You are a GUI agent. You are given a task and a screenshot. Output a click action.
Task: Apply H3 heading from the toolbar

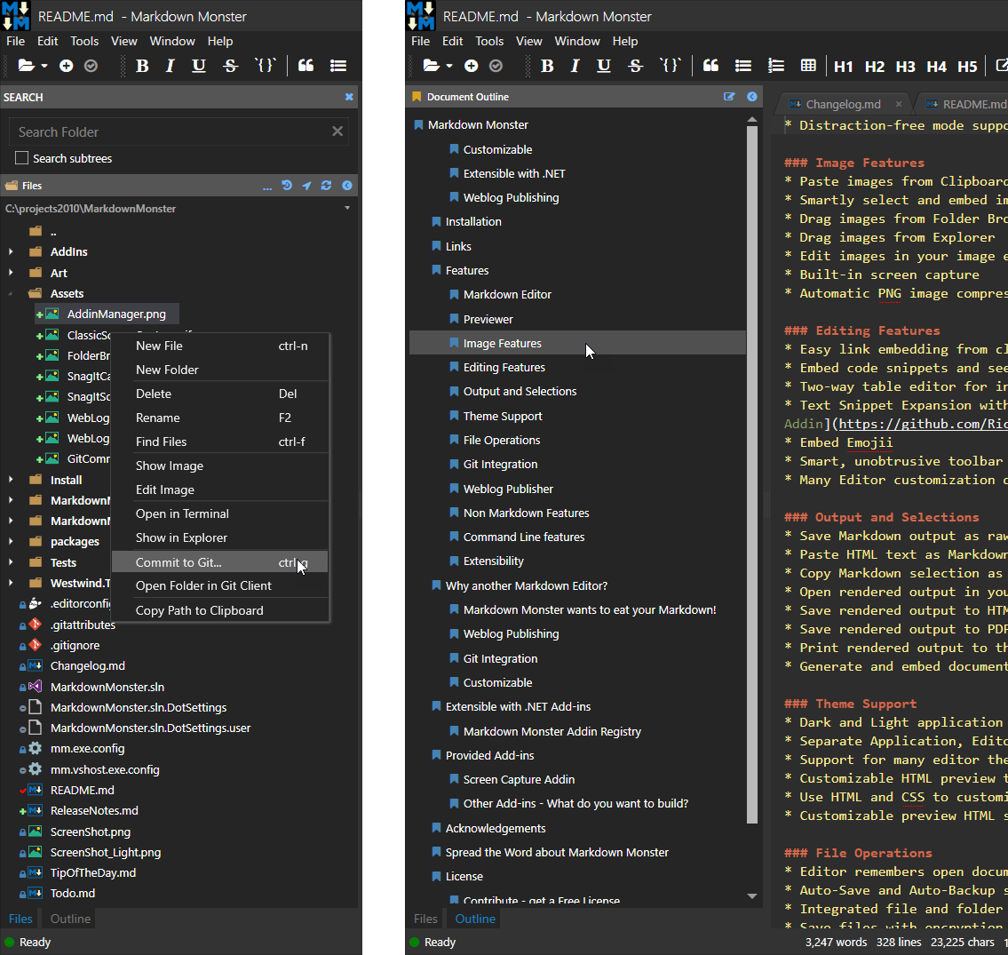(905, 67)
